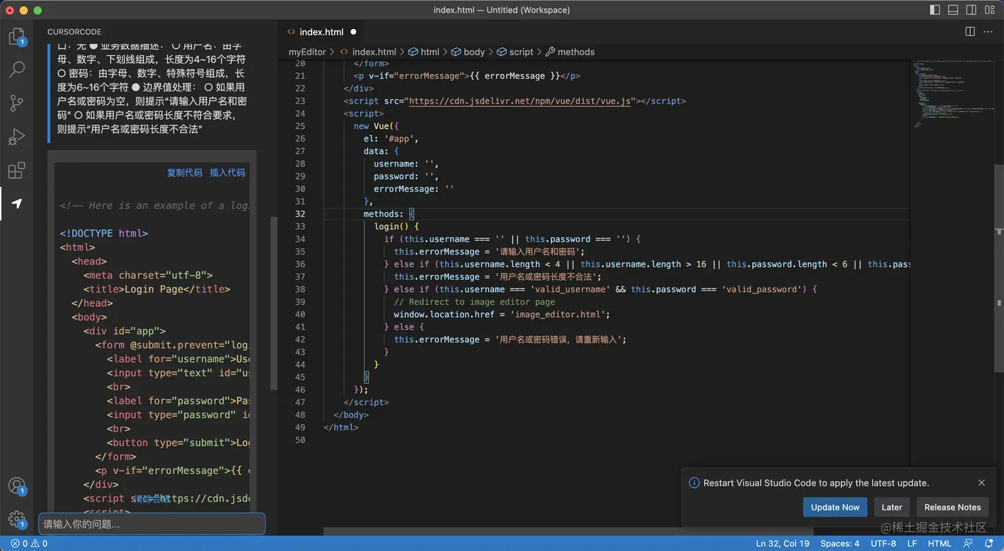
Task: Click 'new Vue({' in the editor
Action: coord(376,126)
